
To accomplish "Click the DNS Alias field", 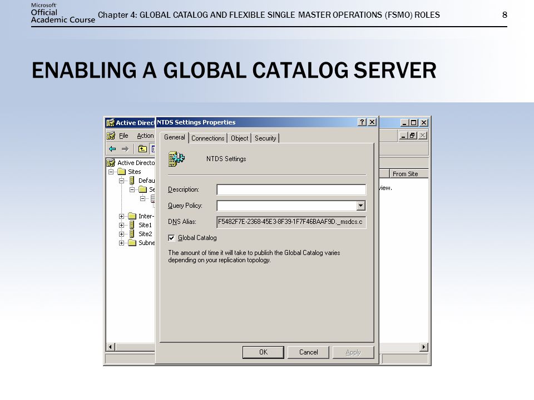I will [x=291, y=222].
